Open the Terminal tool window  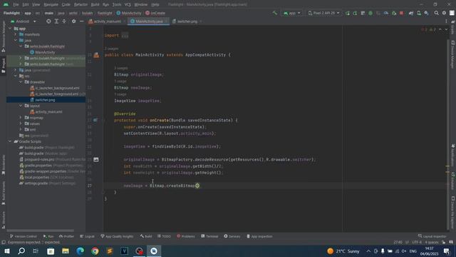[209, 236]
